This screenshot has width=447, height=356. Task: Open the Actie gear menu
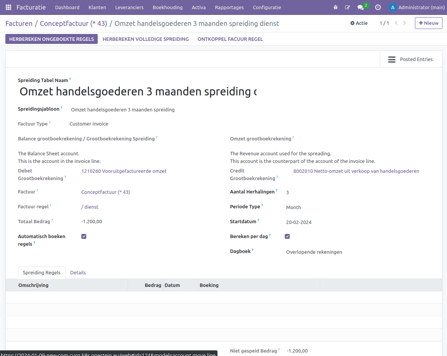tap(358, 23)
